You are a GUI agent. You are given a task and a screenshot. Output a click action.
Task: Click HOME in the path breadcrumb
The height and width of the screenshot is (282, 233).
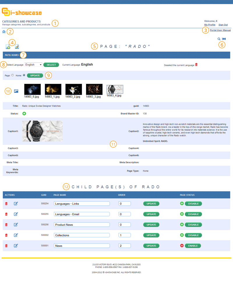coord(15,55)
